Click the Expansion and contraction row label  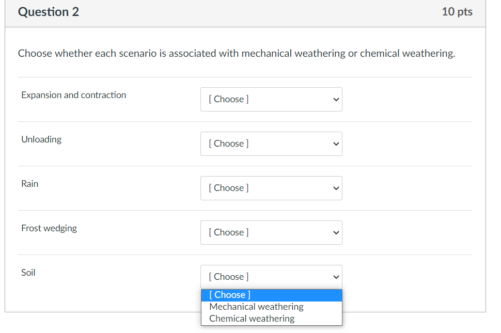[73, 95]
